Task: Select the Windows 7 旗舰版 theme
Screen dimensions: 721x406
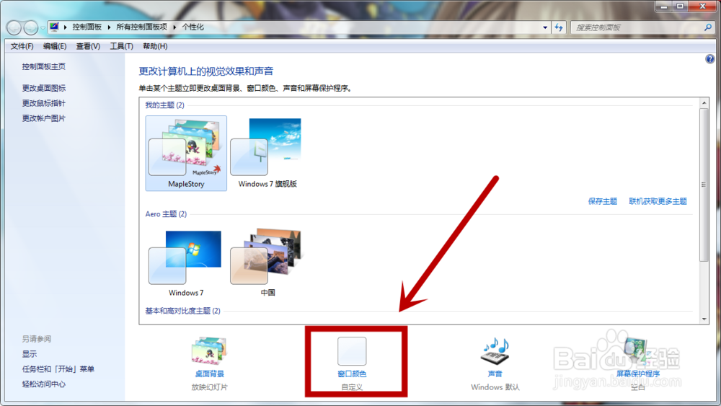Action: point(267,153)
